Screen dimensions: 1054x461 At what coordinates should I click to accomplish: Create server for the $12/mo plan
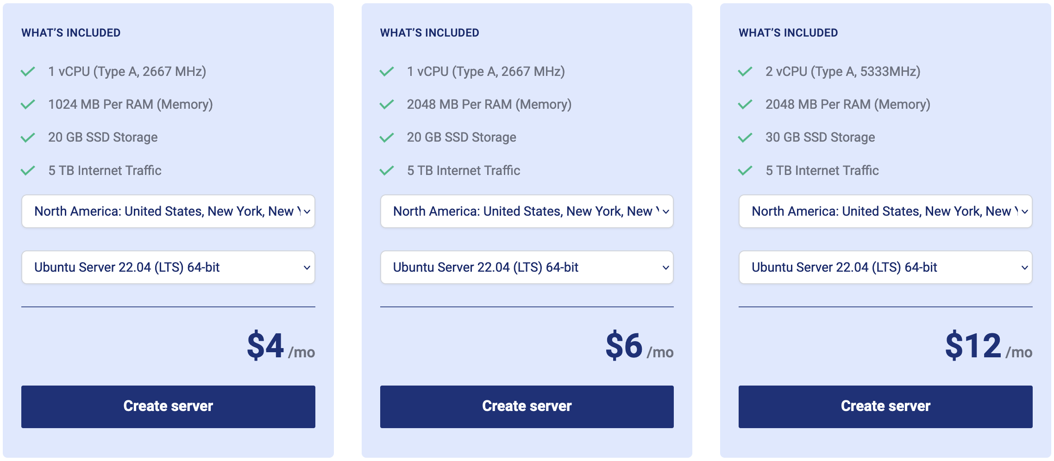[x=885, y=407]
